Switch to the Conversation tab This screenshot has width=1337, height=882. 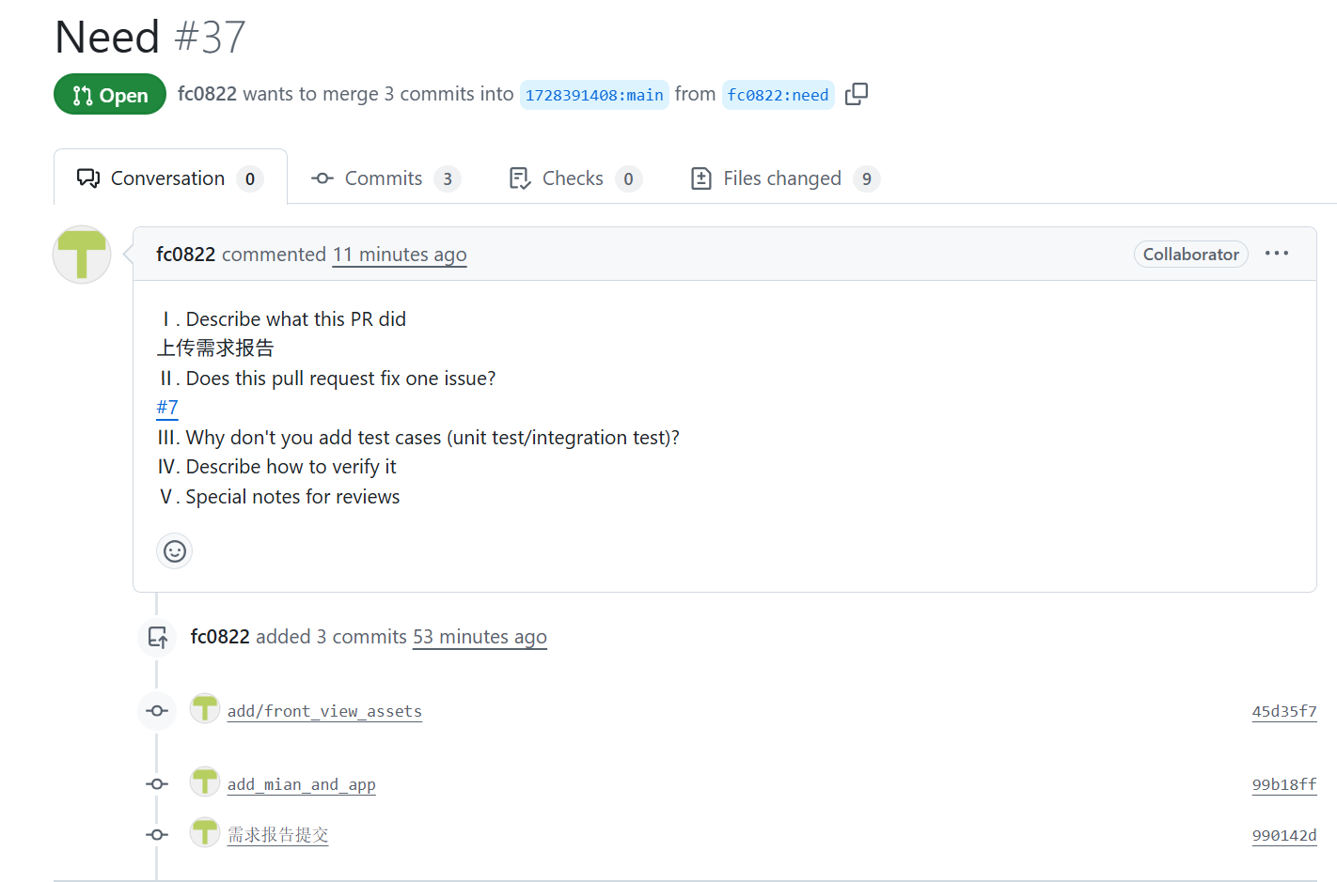(170, 178)
